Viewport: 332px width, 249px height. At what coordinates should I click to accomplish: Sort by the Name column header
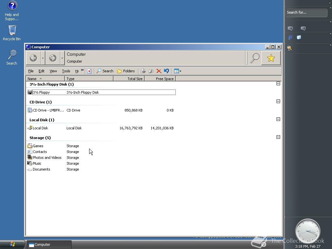click(45, 79)
